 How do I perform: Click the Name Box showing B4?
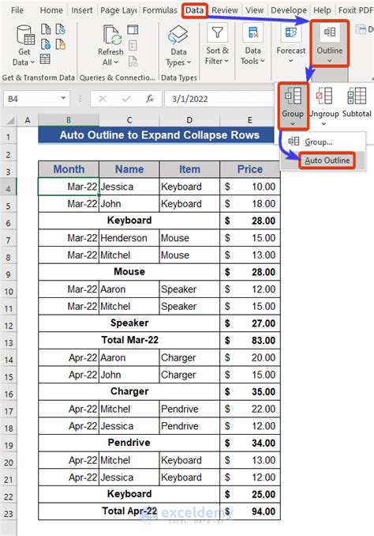click(32, 99)
